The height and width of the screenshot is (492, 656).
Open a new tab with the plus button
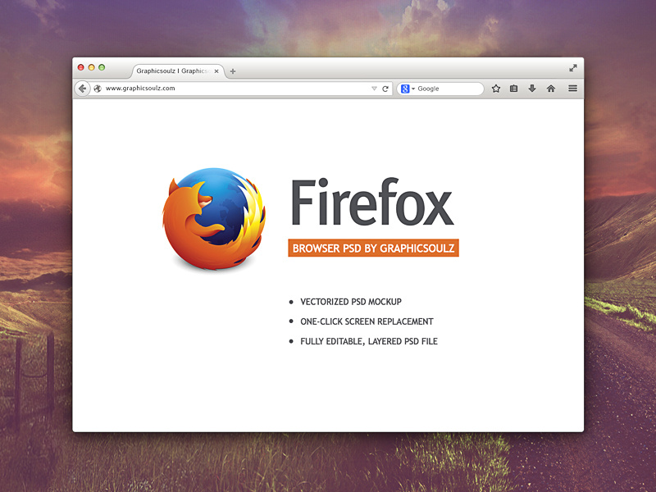click(233, 71)
